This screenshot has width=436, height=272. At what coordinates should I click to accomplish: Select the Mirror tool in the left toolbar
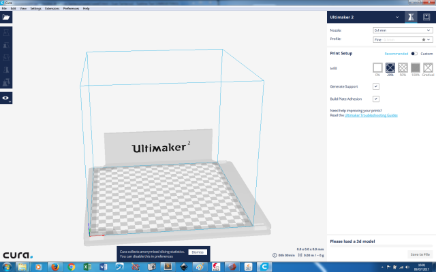point(6,69)
